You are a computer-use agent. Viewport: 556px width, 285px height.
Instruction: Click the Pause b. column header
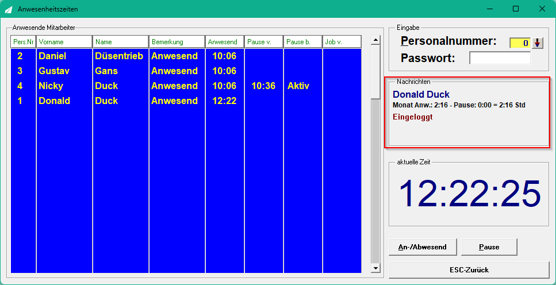coord(303,42)
